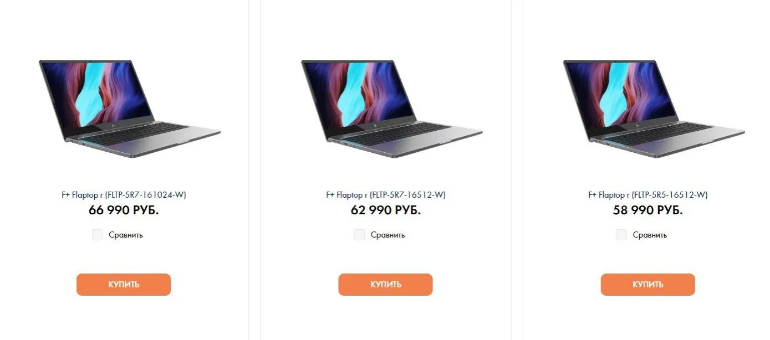This screenshot has width=770, height=340.
Task: Select the Сравнить label under the 66 990 price
Action: tap(126, 235)
